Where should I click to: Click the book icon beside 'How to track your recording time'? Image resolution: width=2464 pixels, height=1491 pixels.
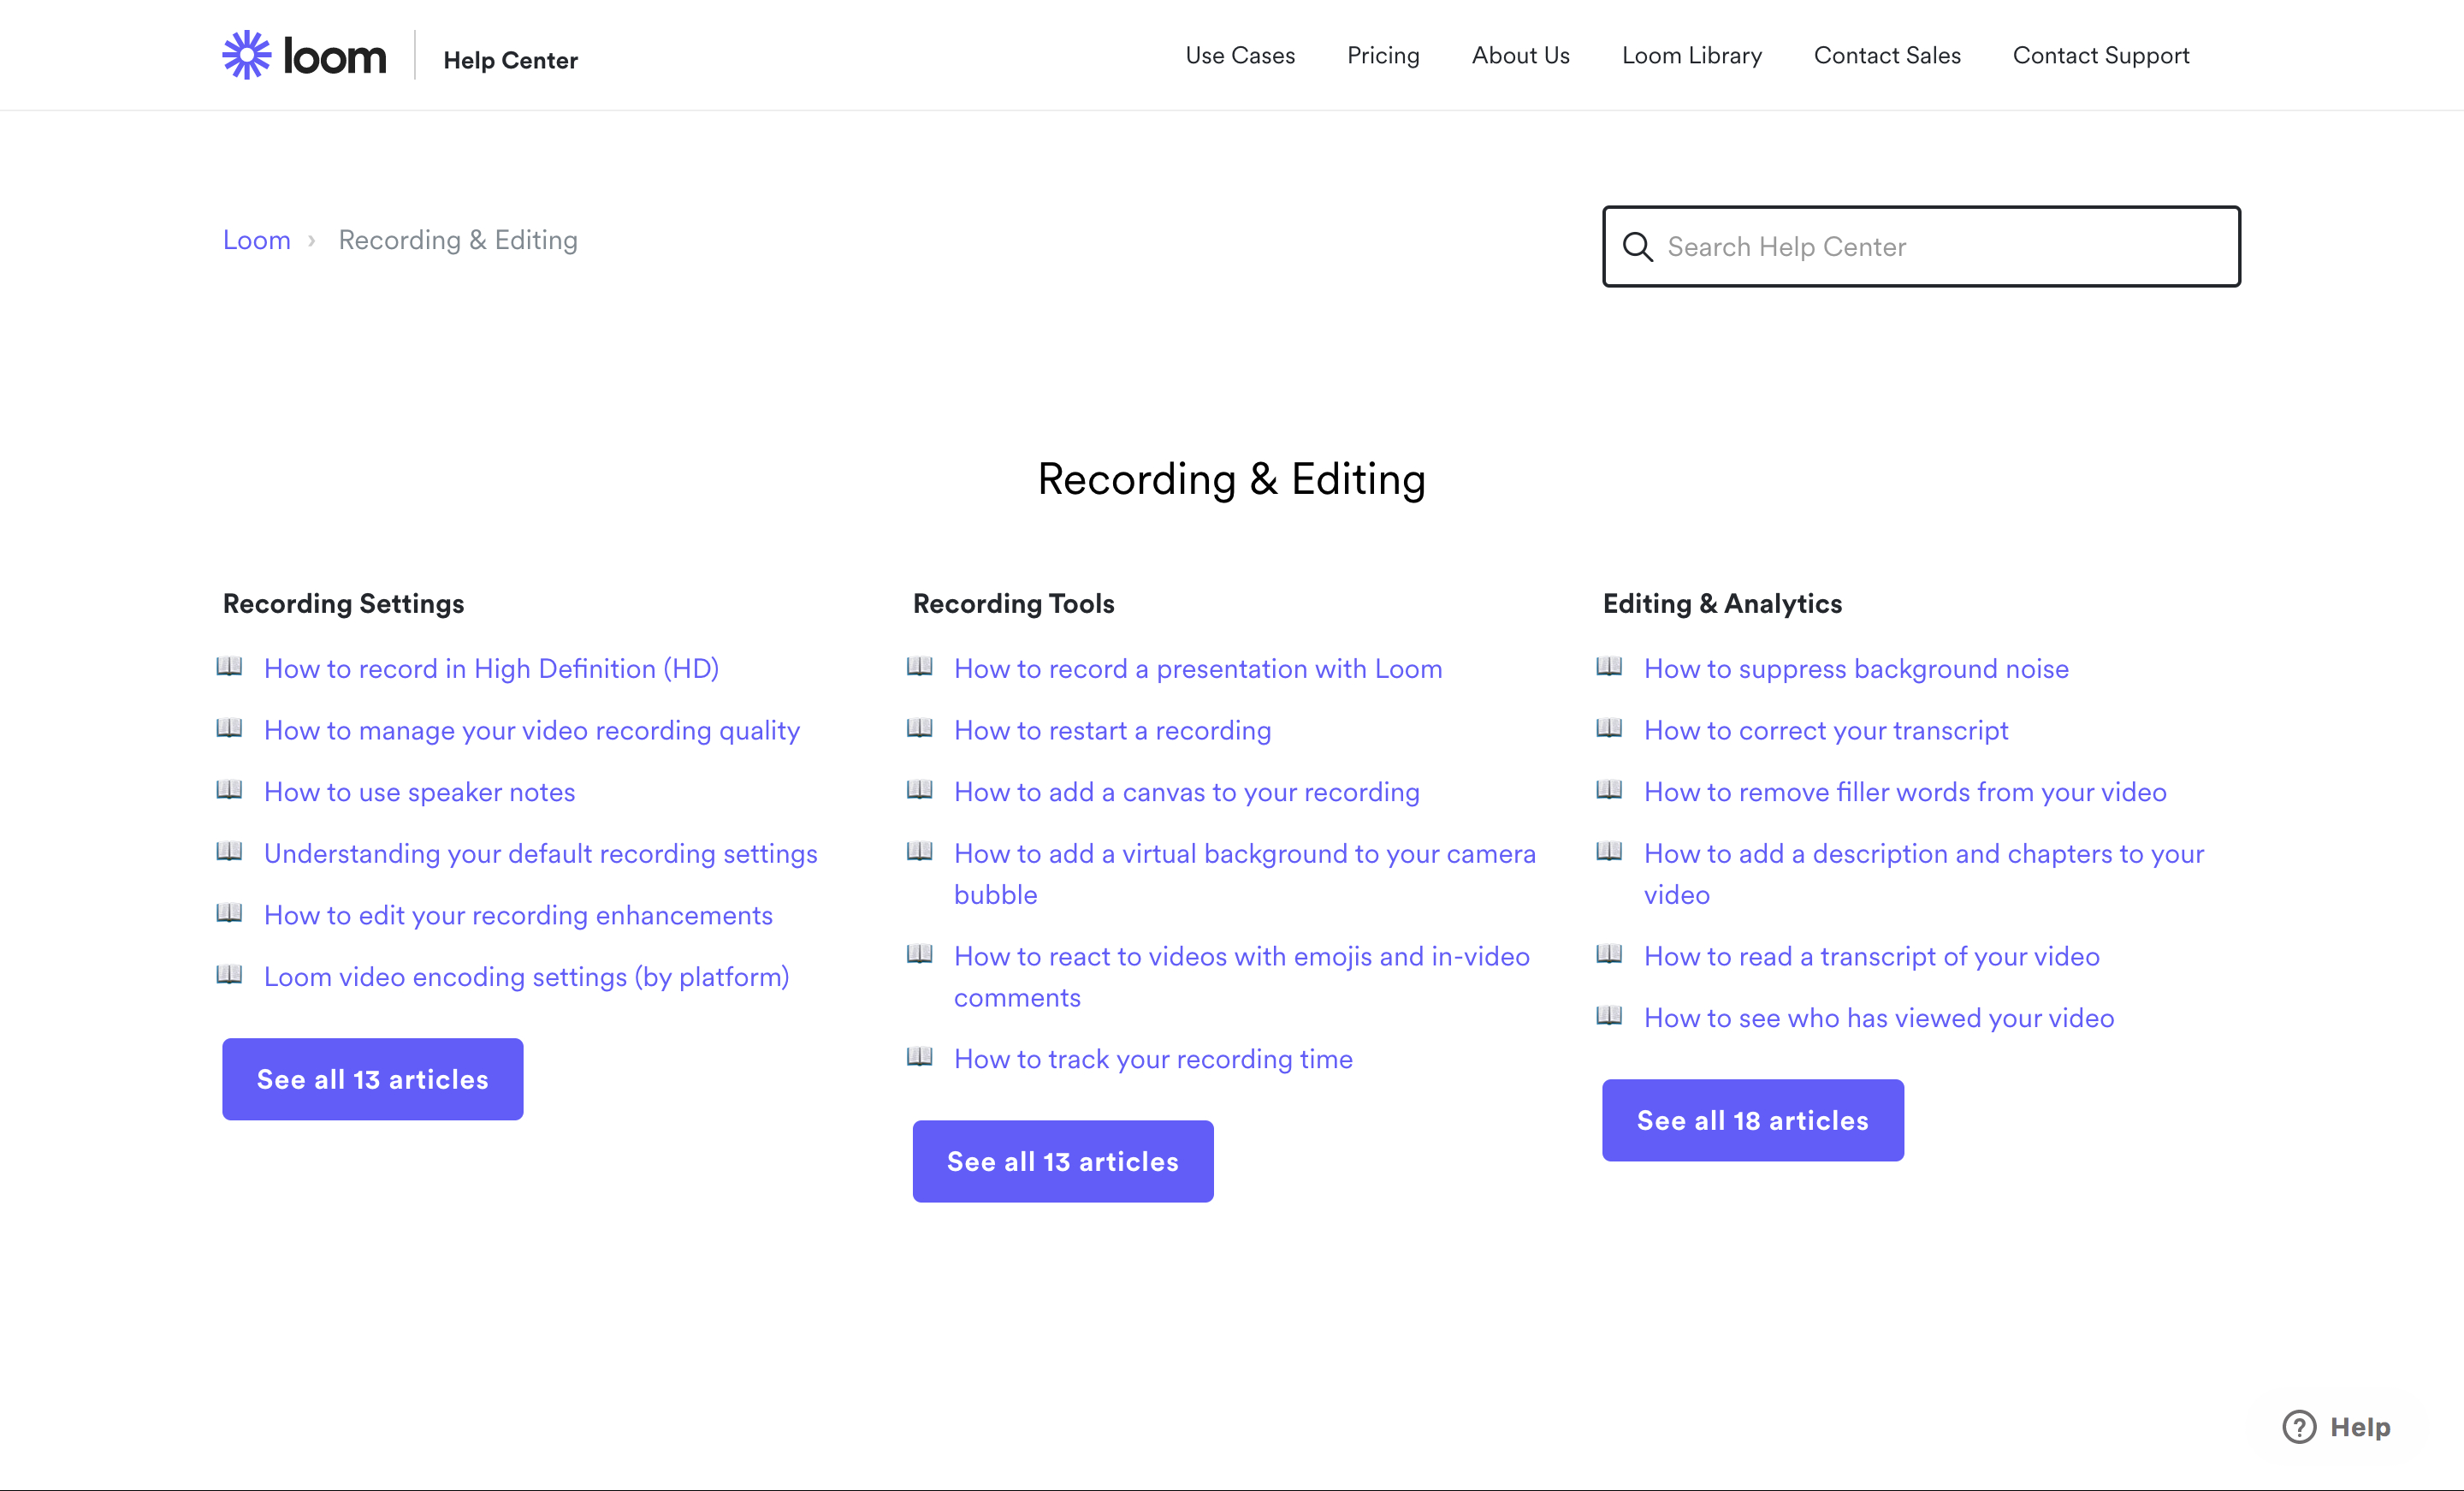919,1057
